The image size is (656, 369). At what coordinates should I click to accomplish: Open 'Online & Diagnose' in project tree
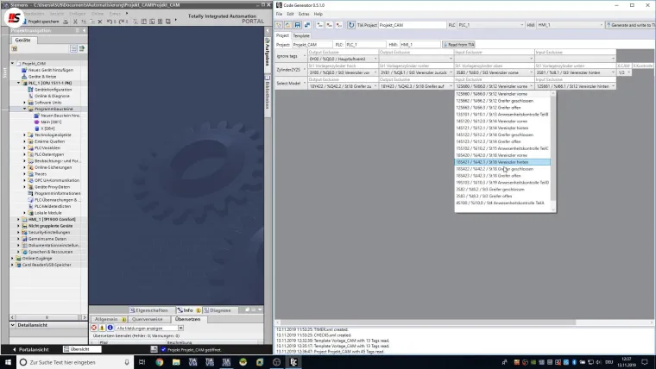53,95
